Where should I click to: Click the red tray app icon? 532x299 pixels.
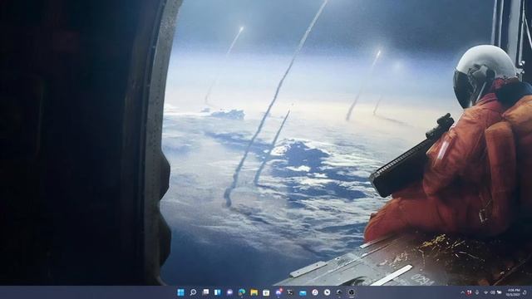(x=469, y=292)
